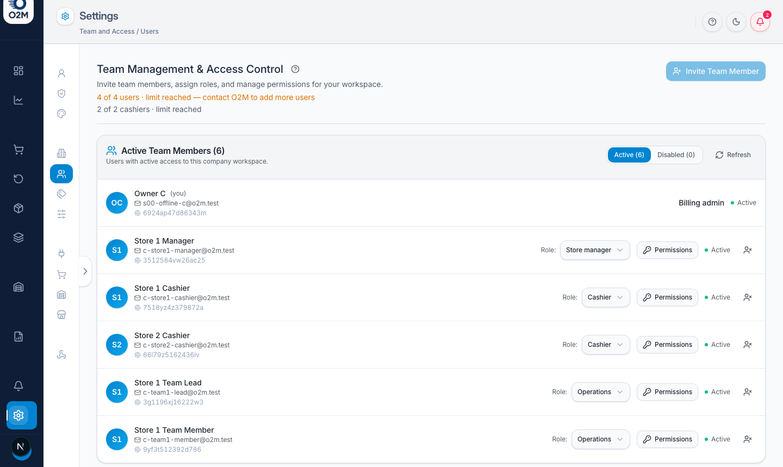Click the O2M logo
Image resolution: width=783 pixels, height=467 pixels.
coord(18,10)
